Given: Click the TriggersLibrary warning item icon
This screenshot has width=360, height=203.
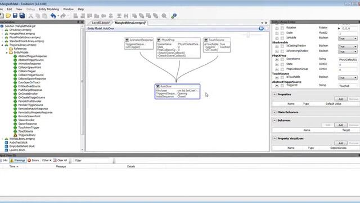Looking at the screenshot, I should 15,135.
